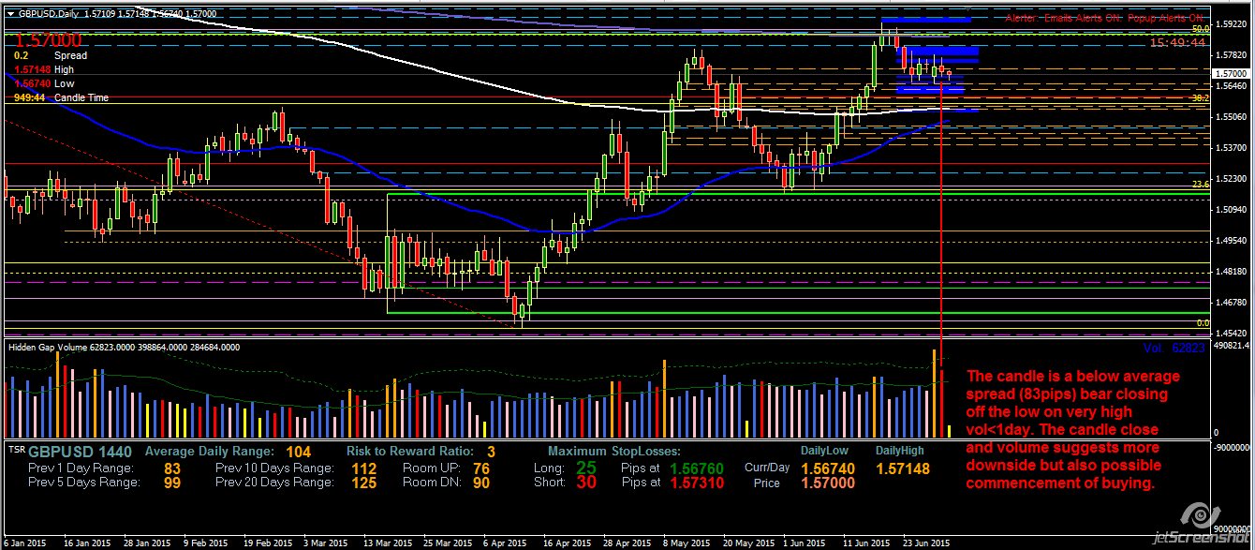This screenshot has height=550, width=1255.
Task: Click the 1.48180 price scale label
Action: tap(1230, 272)
